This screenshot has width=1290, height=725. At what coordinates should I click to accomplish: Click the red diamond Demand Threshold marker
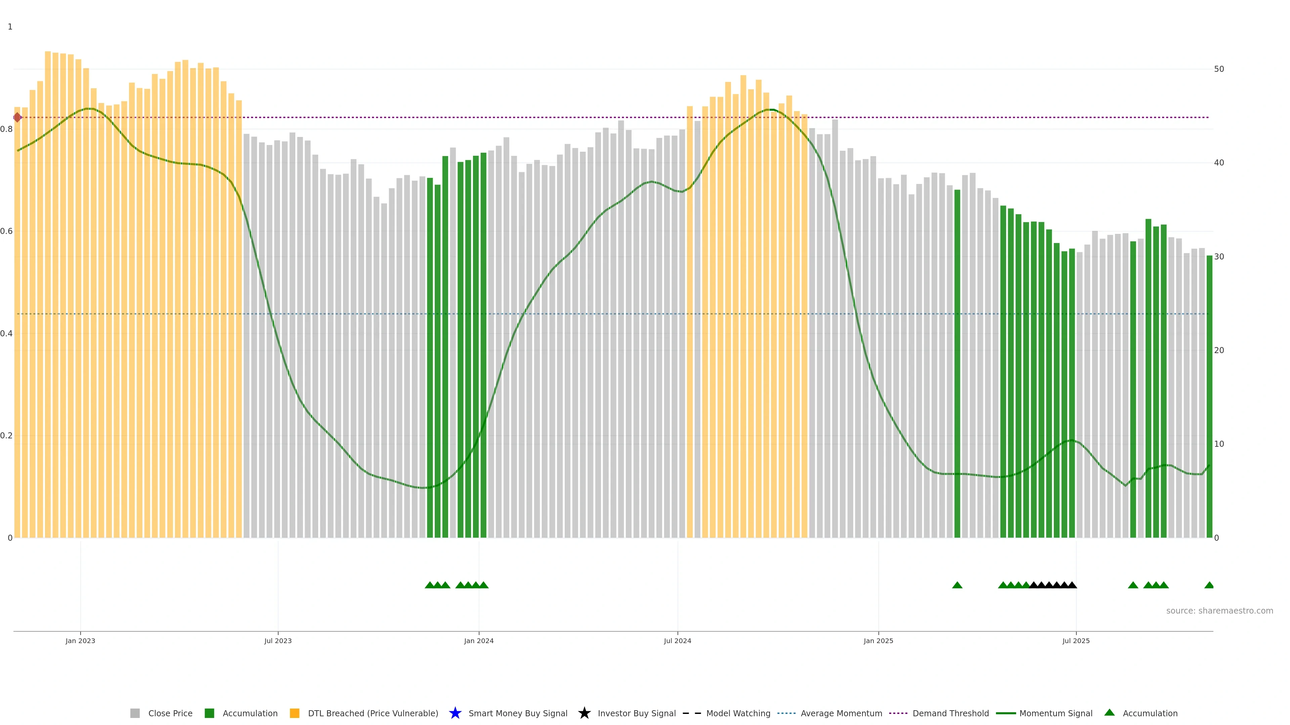tap(17, 117)
